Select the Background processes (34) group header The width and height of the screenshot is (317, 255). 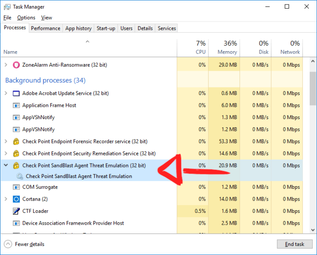(x=45, y=80)
